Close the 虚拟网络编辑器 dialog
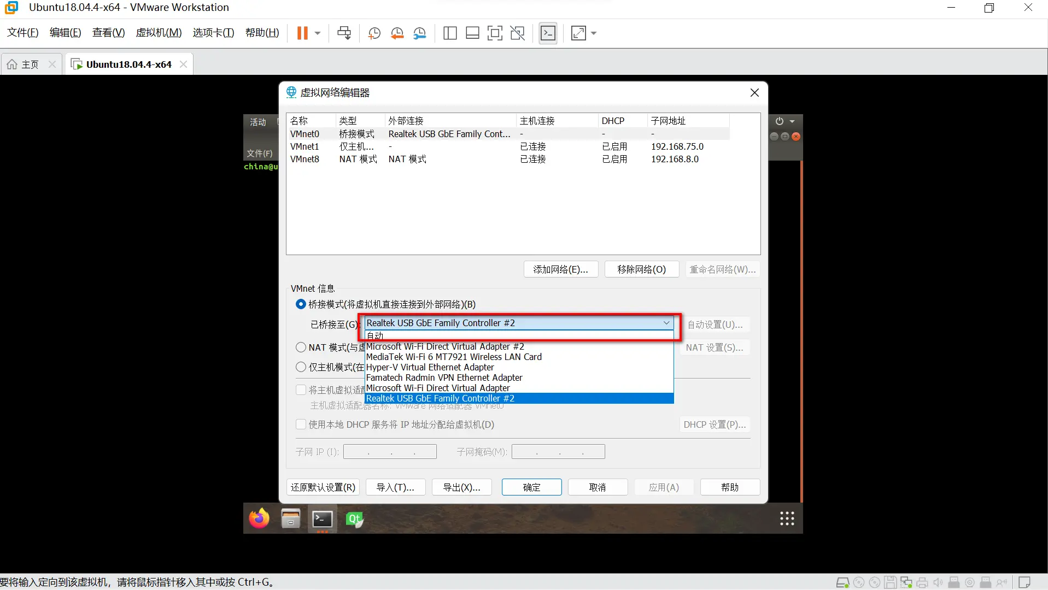 click(x=754, y=93)
